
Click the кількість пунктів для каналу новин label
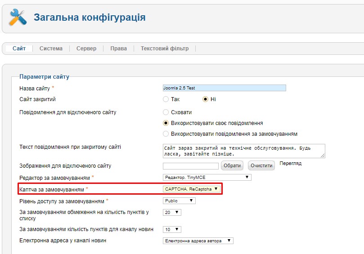click(86, 229)
